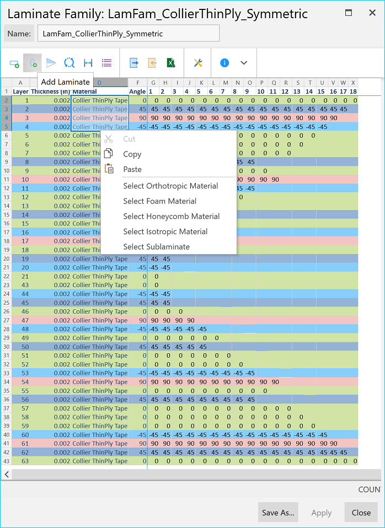385x528 pixels.
Task: Select column header X
Action: [353, 83]
